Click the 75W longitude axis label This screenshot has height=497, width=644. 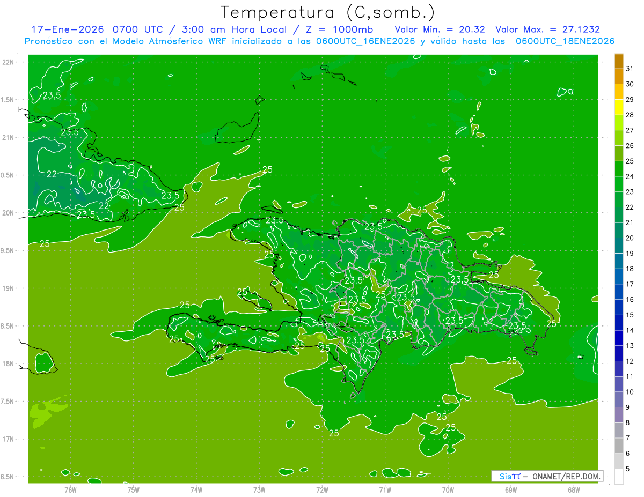click(133, 489)
